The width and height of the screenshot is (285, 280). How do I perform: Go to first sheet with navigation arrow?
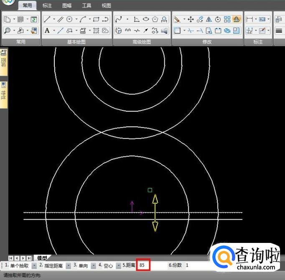click(x=11, y=258)
